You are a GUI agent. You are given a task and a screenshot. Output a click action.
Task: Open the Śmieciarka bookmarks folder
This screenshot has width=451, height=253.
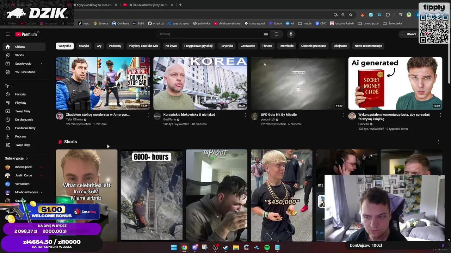tap(392, 24)
